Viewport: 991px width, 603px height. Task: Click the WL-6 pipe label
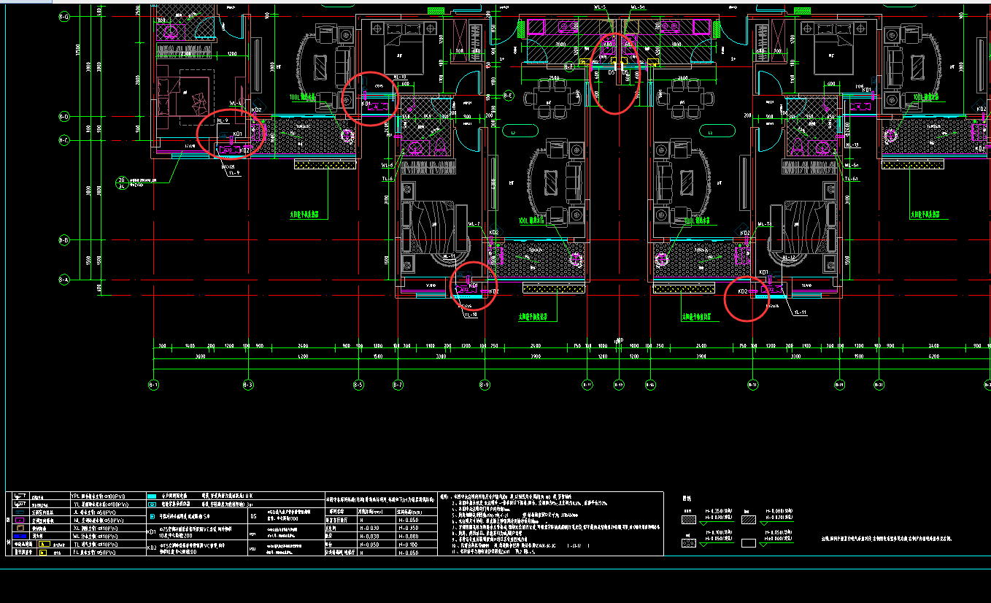point(387,165)
